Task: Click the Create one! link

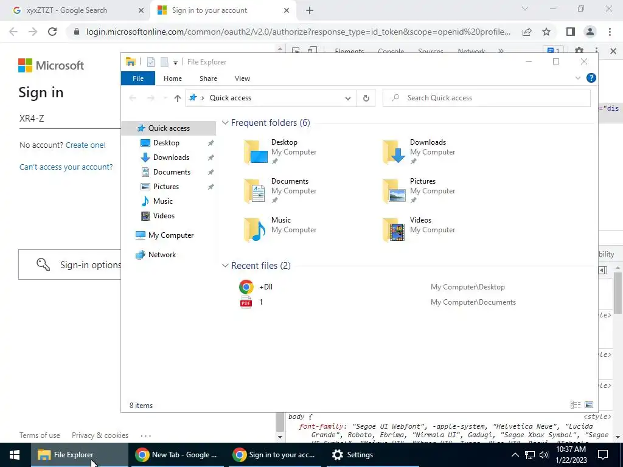Action: pyautogui.click(x=85, y=145)
